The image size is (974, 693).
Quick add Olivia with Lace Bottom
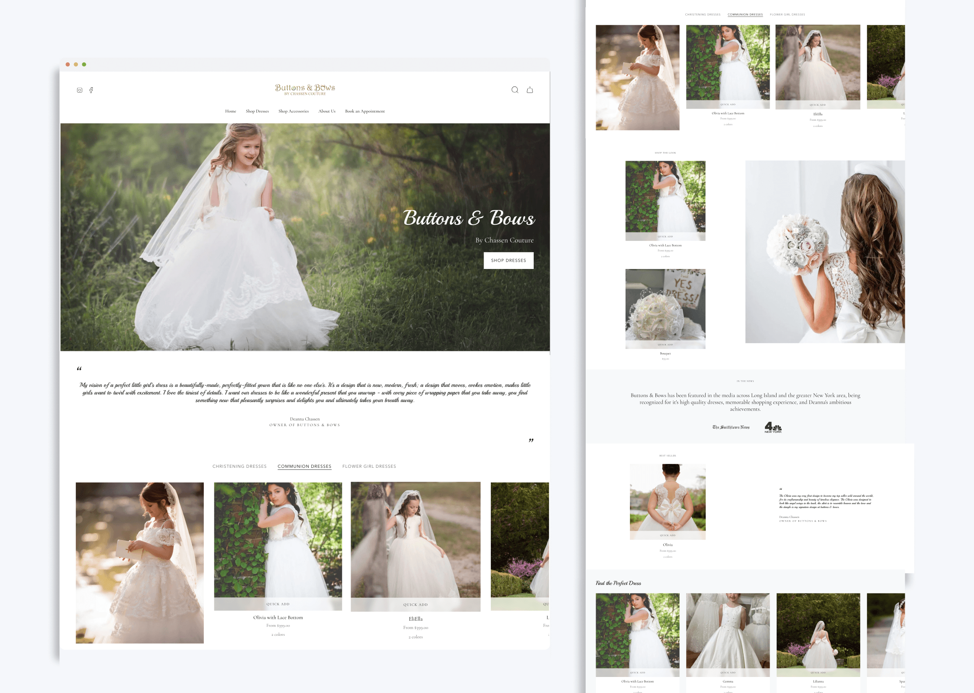(278, 604)
